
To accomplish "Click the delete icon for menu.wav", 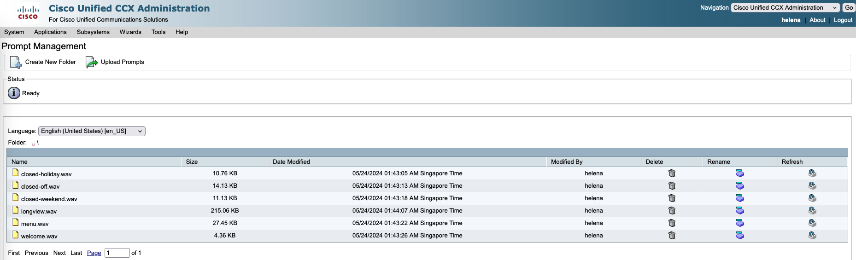I will 672,223.
